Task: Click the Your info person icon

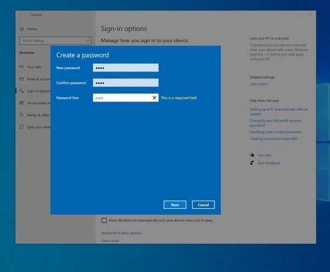Action: pos(21,66)
